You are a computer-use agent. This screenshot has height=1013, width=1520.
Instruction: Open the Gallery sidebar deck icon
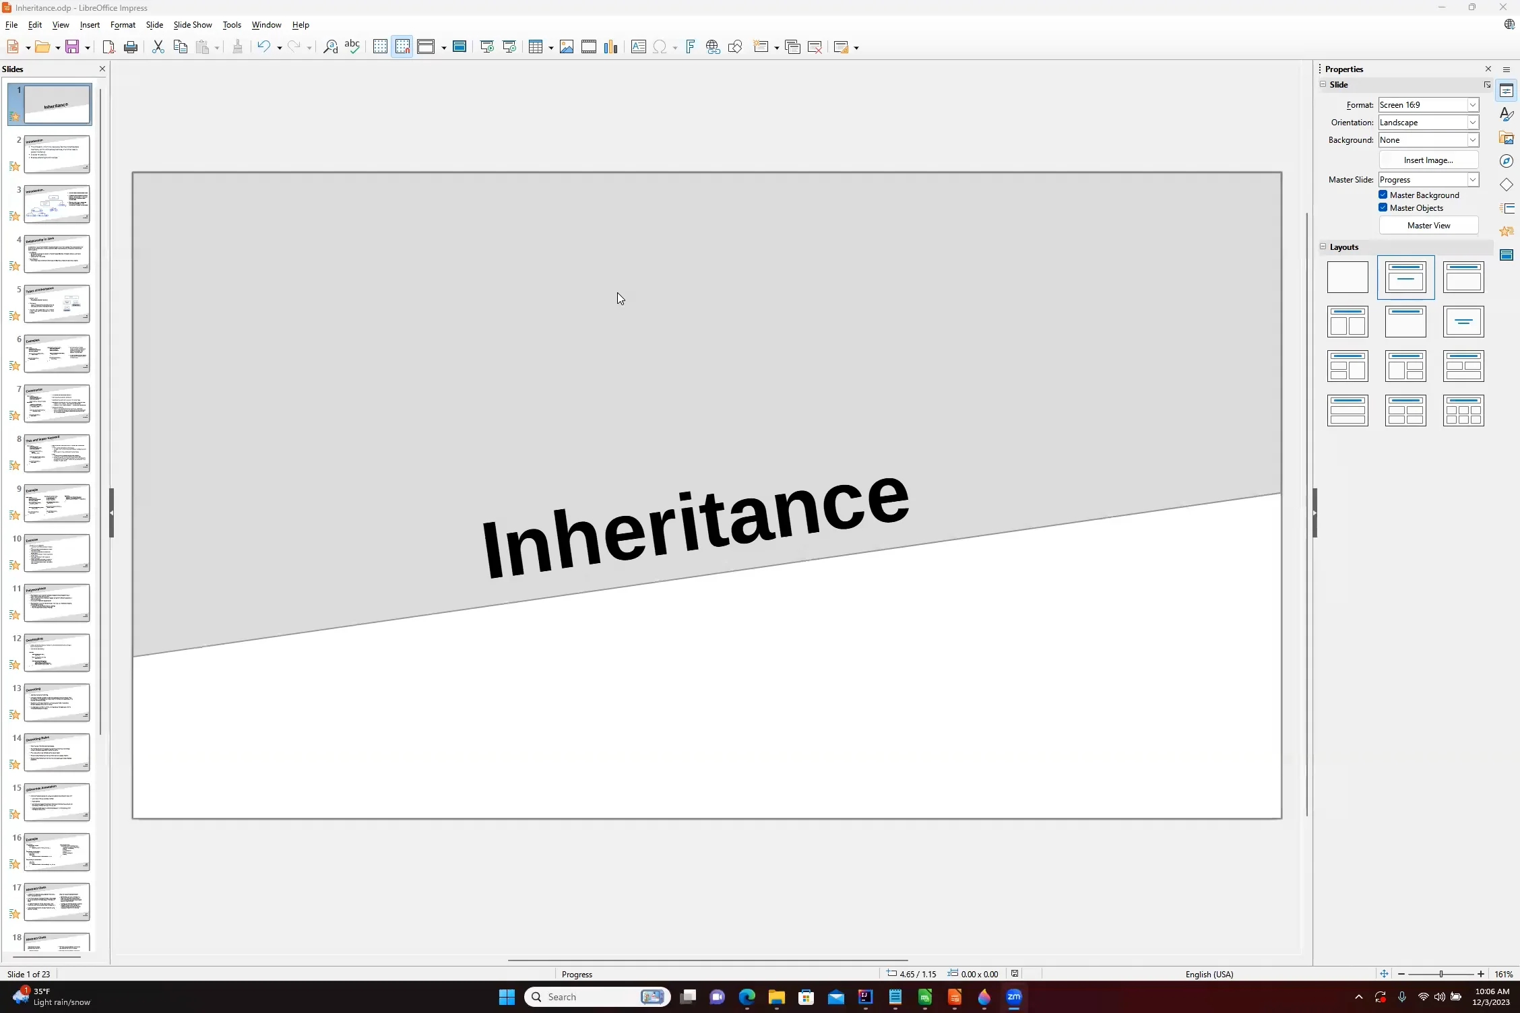pyautogui.click(x=1507, y=138)
